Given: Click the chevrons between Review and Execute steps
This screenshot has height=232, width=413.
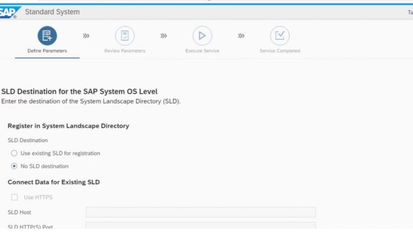Looking at the screenshot, I should pos(164,36).
